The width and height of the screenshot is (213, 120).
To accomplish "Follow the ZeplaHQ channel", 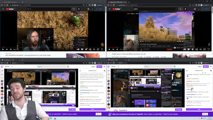I will [x=179, y=110].
